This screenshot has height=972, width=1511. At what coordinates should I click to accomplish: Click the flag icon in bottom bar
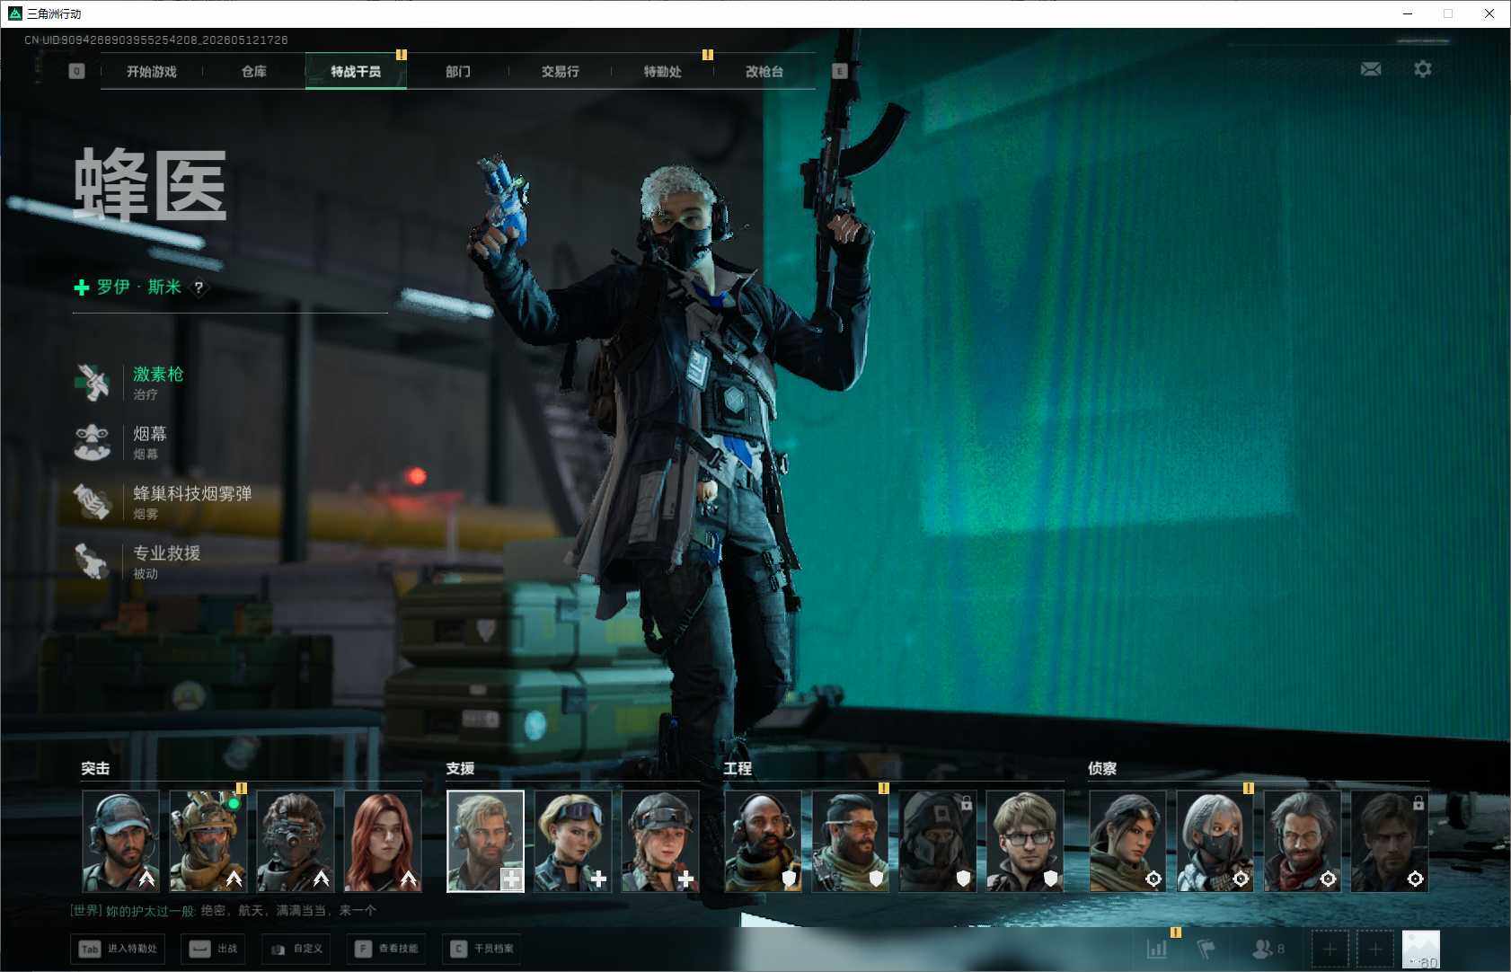point(1206,949)
